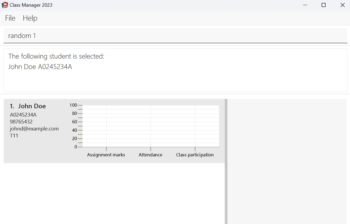
Task: Open the File menu
Action: coord(10,18)
